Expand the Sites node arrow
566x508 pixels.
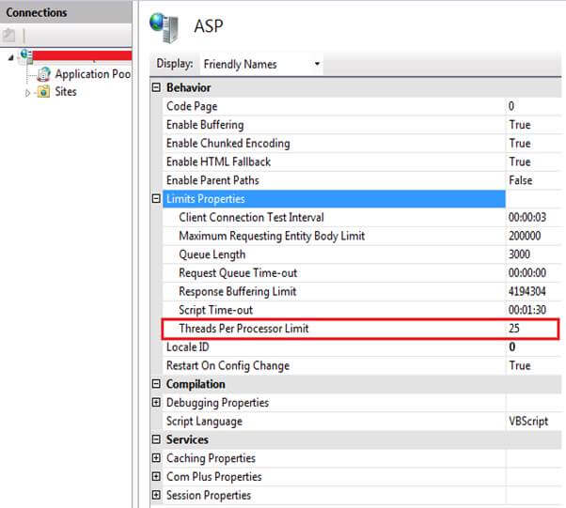pos(27,93)
